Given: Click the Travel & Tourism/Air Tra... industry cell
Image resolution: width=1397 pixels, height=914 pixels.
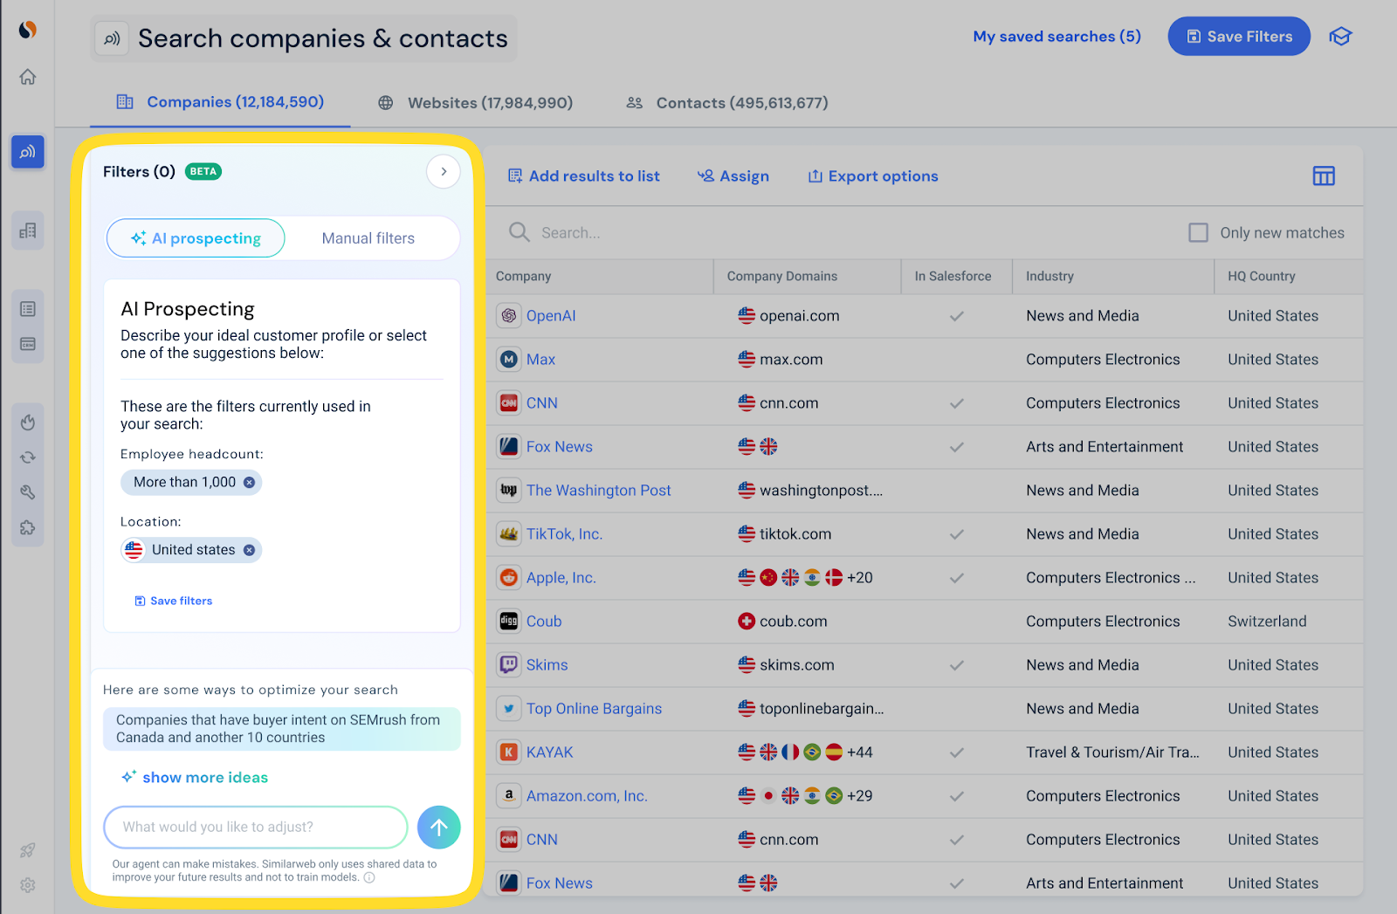Looking at the screenshot, I should [x=1112, y=752].
